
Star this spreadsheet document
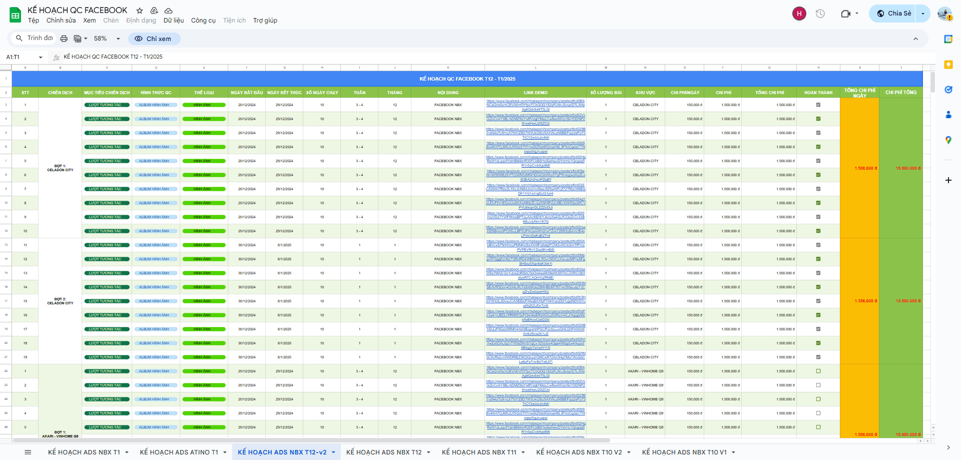pos(140,11)
